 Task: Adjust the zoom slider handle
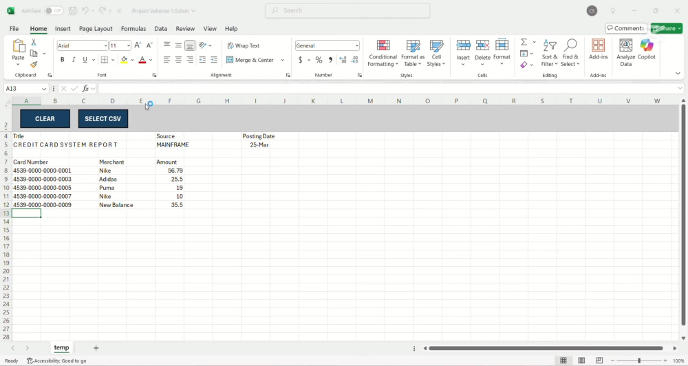tap(639, 360)
